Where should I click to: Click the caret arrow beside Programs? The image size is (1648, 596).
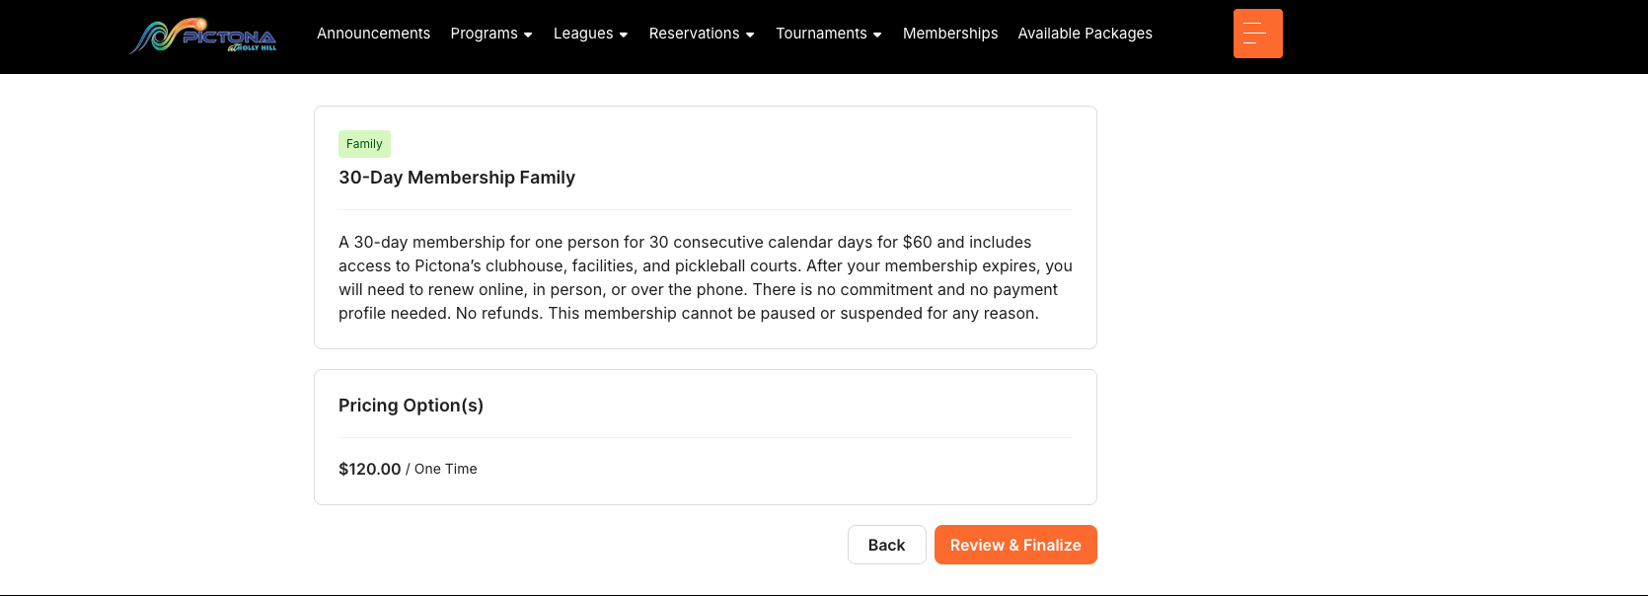528,35
